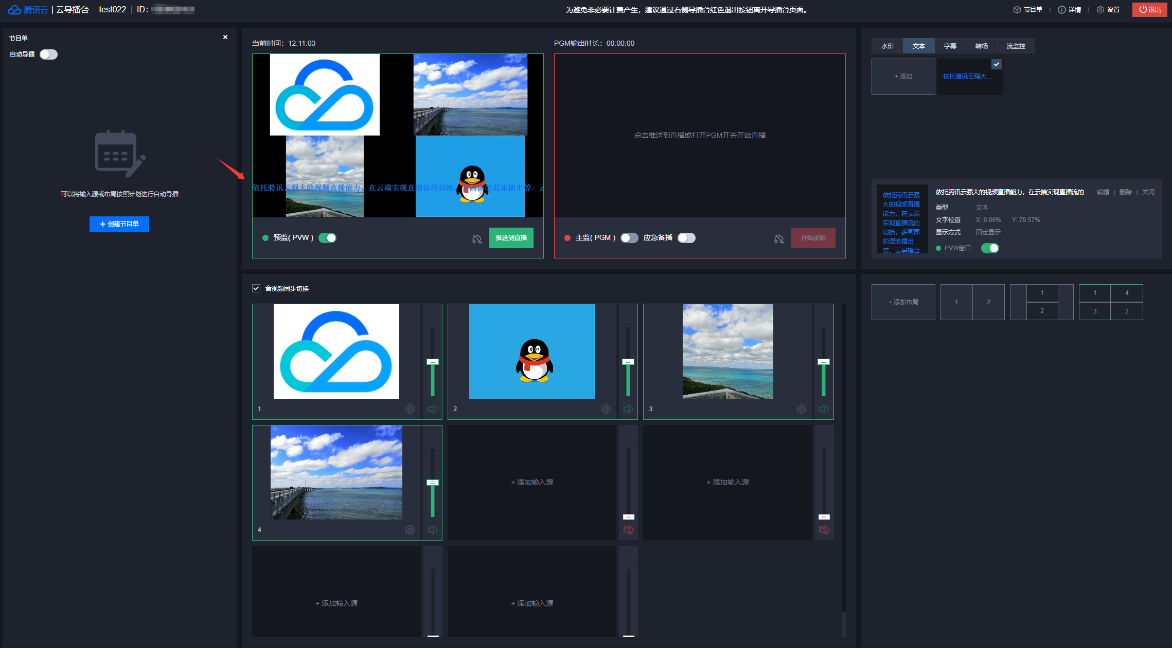Uncheck 音视频同步切换 checkbox
The height and width of the screenshot is (648, 1172).
click(x=256, y=288)
